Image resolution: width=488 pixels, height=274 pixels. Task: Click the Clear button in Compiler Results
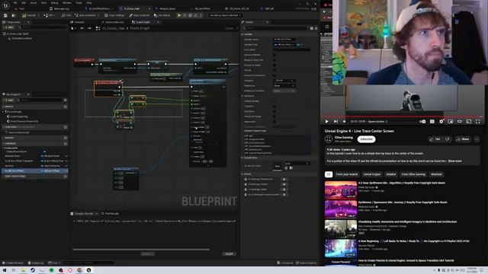click(229, 253)
